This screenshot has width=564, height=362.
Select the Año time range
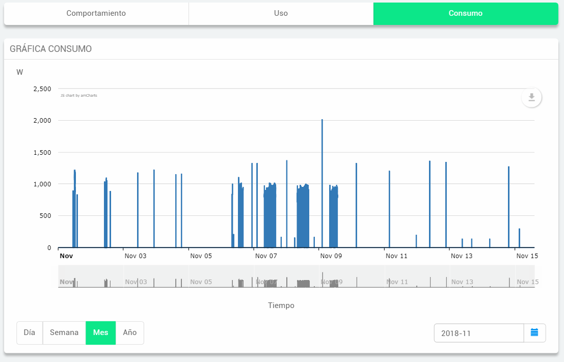pos(130,333)
